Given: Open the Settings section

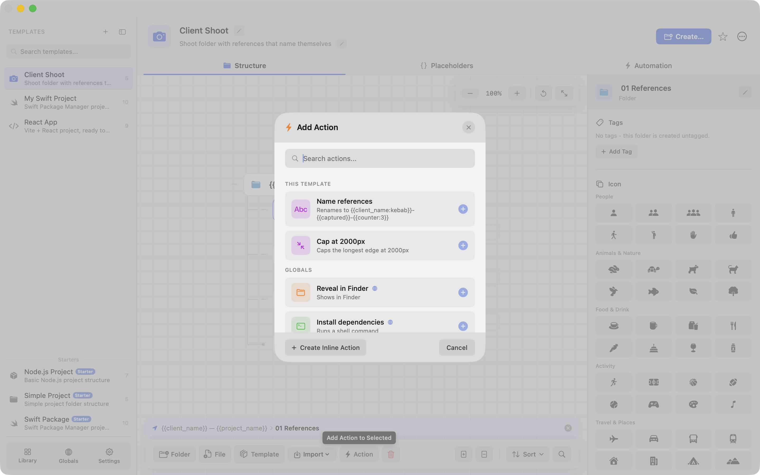Looking at the screenshot, I should pos(109,456).
